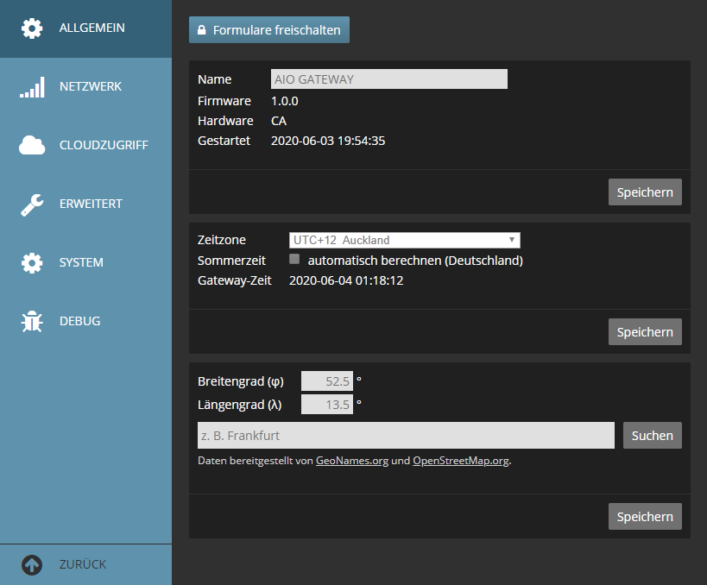Screen dimensions: 707x585
Task: Click the Allgemein gear icon
Action: point(32,28)
